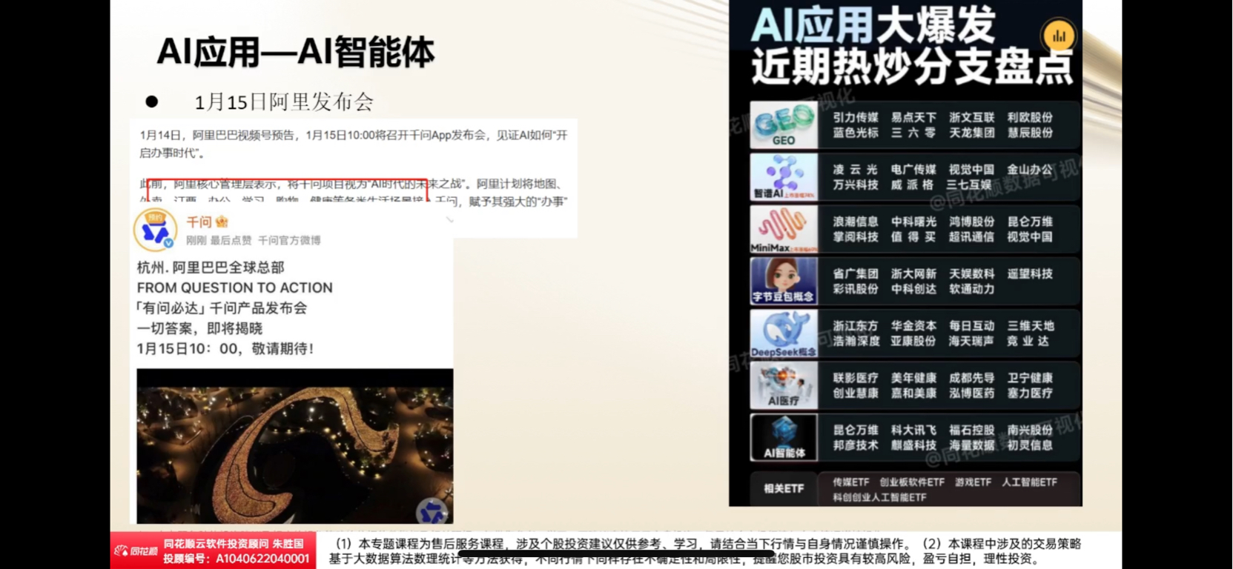Click 福石控股 stock name
Viewport: 1233px width, 569px height.
tap(972, 430)
